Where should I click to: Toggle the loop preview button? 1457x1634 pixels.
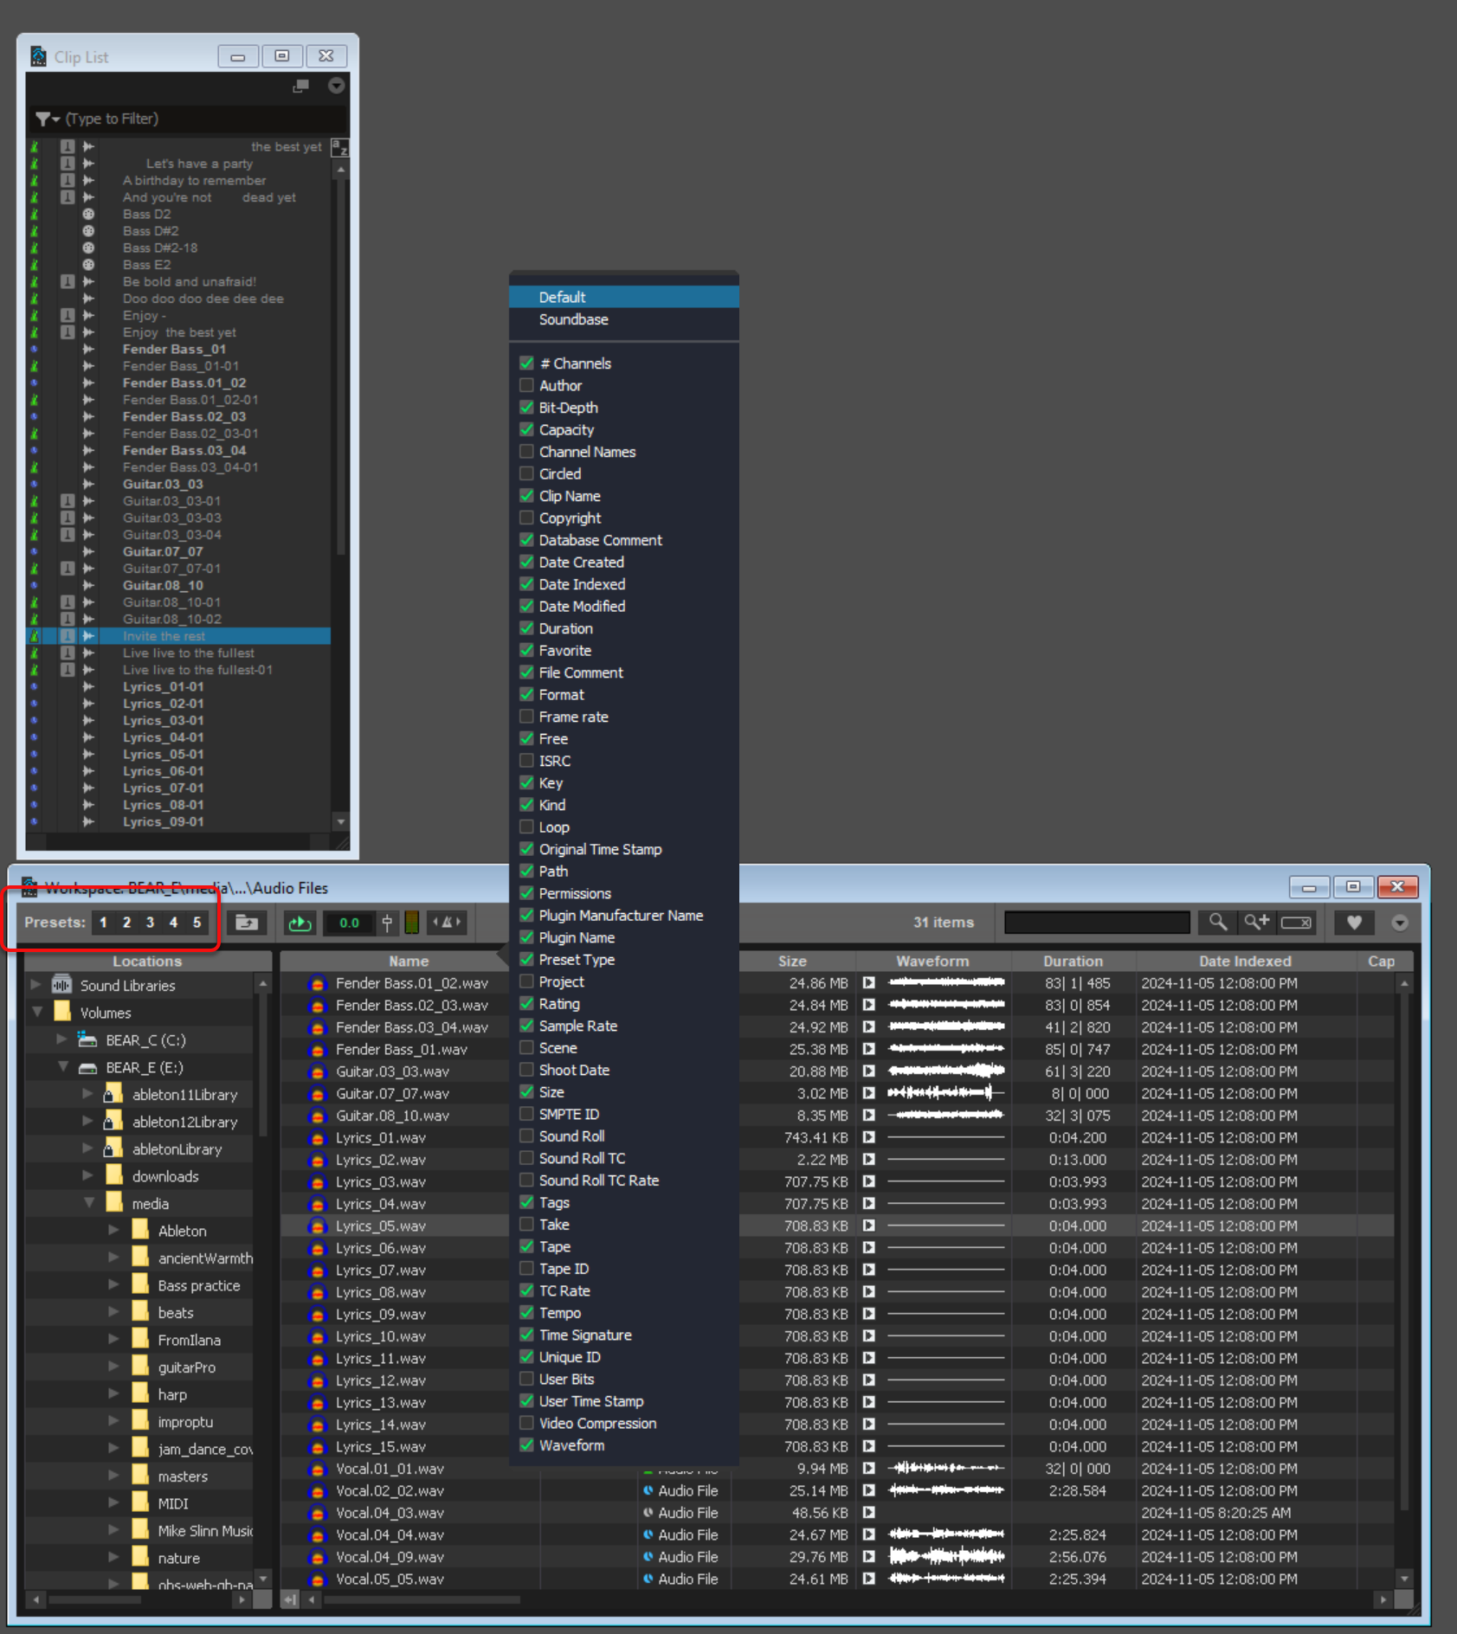(300, 923)
